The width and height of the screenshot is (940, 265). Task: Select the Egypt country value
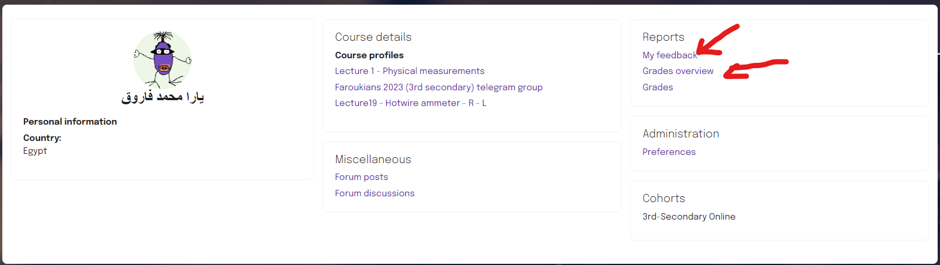click(35, 151)
